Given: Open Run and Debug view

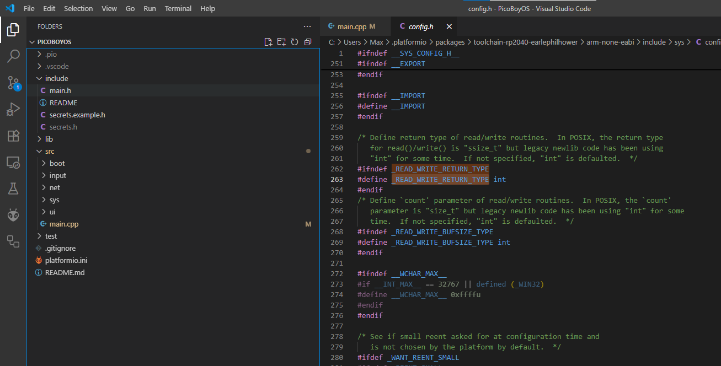Looking at the screenshot, I should click(x=13, y=109).
